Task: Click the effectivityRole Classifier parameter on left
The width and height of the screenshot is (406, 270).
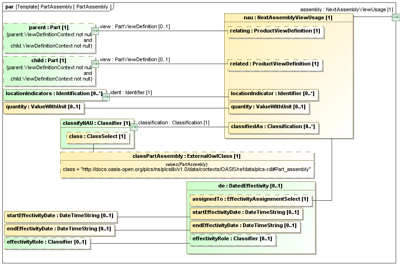Action: click(x=47, y=243)
